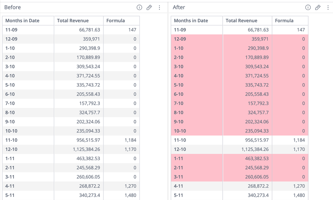The width and height of the screenshot is (333, 200).
Task: Edit the After widget with pencil icon
Action: [318, 7]
